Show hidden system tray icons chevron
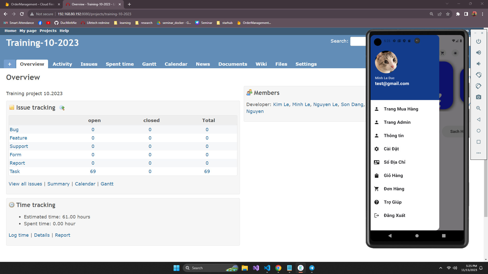The height and width of the screenshot is (274, 488). (440, 268)
